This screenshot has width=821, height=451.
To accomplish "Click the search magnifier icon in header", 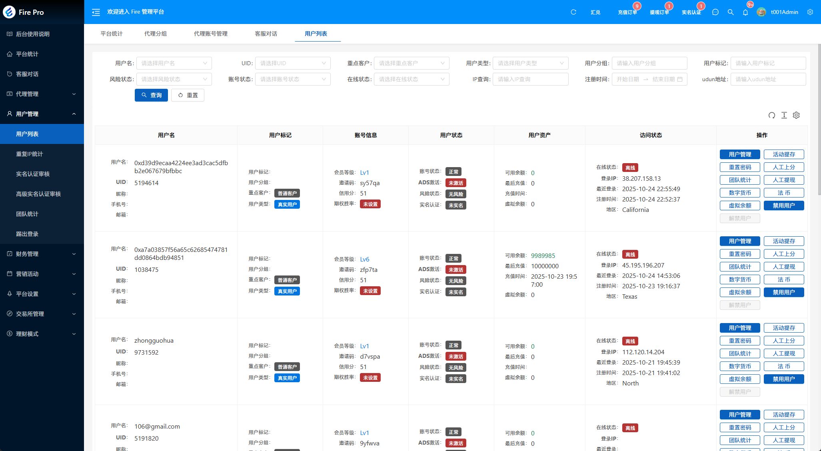I will click(731, 12).
